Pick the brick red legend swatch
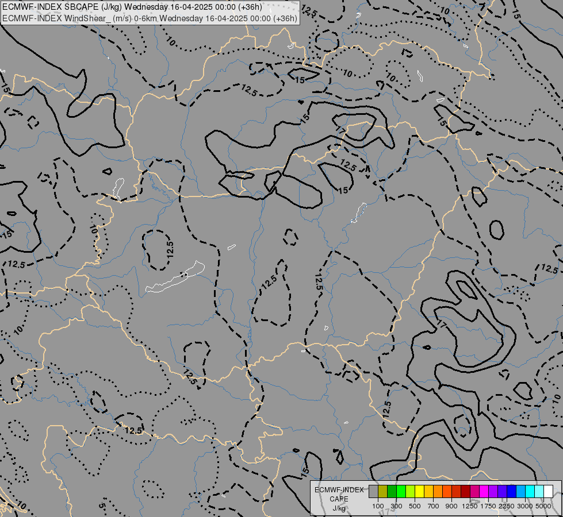563x517 pixels. 457,492
